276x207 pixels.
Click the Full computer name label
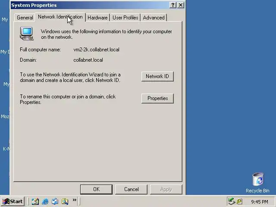[x=40, y=50]
